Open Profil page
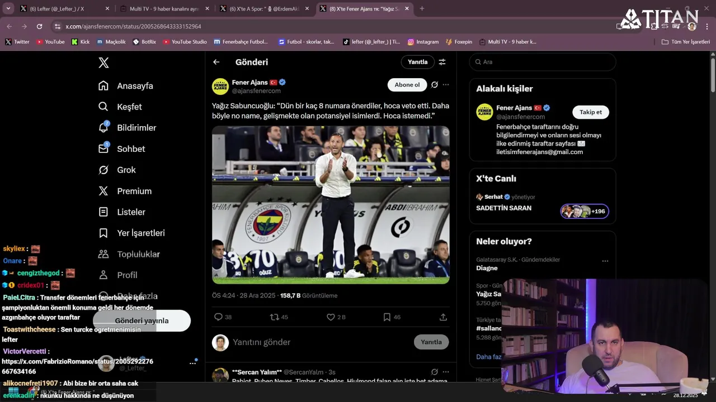The width and height of the screenshot is (716, 402). pyautogui.click(x=117, y=275)
